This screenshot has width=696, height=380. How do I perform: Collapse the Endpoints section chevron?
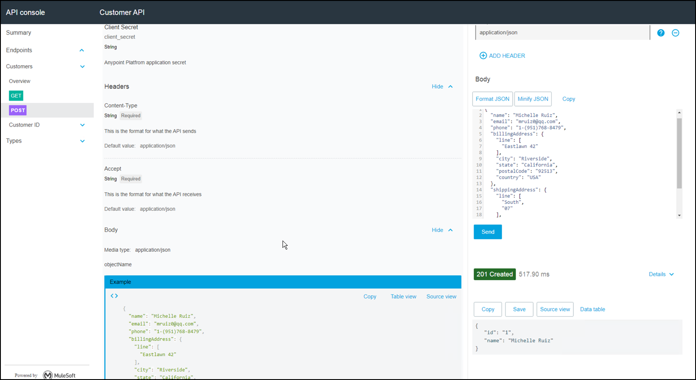point(82,51)
